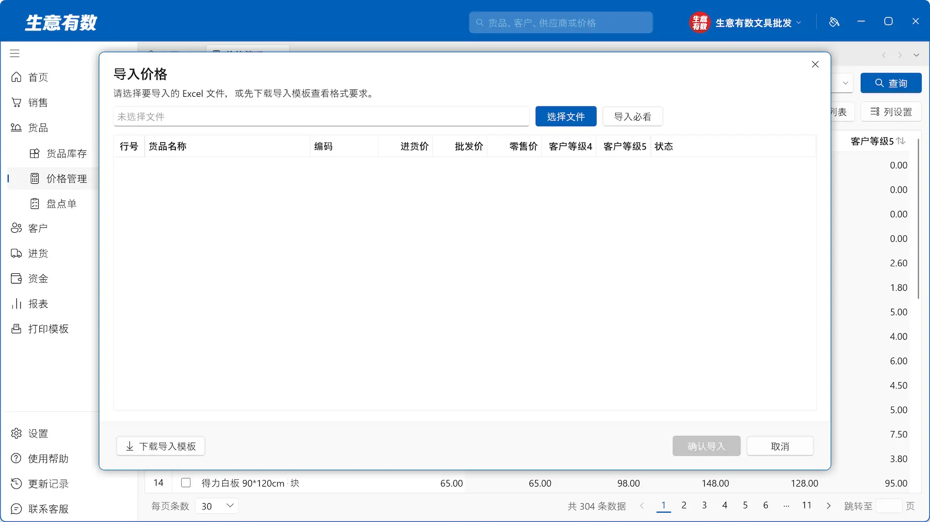
Task: Click the people icon beside 客户
Action: (16, 228)
